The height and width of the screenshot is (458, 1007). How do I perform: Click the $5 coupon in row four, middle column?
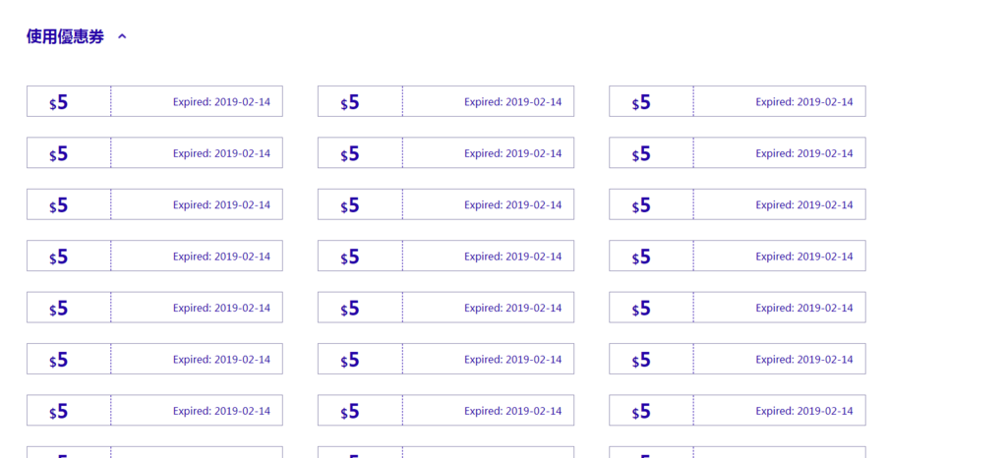(x=445, y=256)
